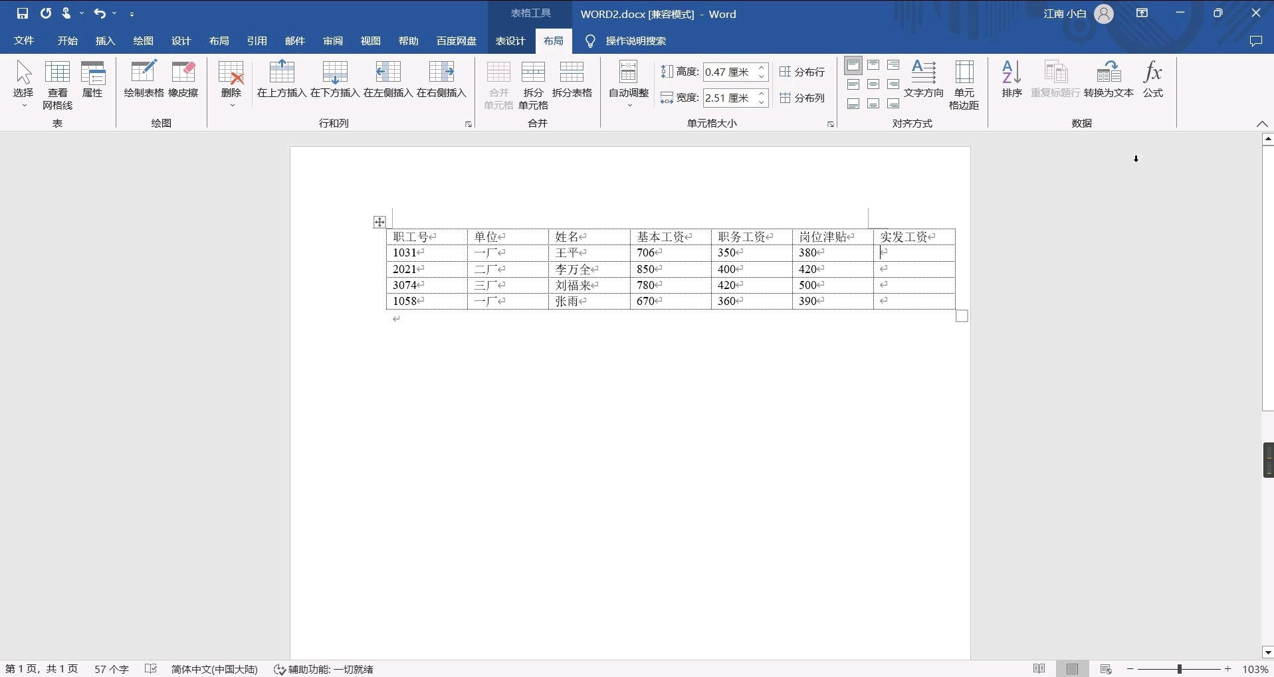Click vertical scrollbar down arrow

tap(1268, 652)
